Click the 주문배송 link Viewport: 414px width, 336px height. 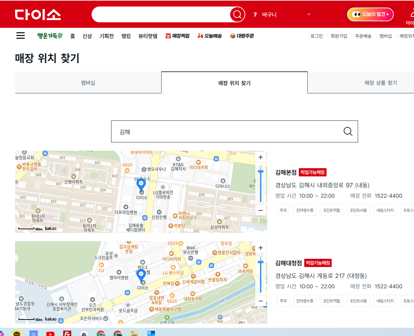pyautogui.click(x=363, y=36)
